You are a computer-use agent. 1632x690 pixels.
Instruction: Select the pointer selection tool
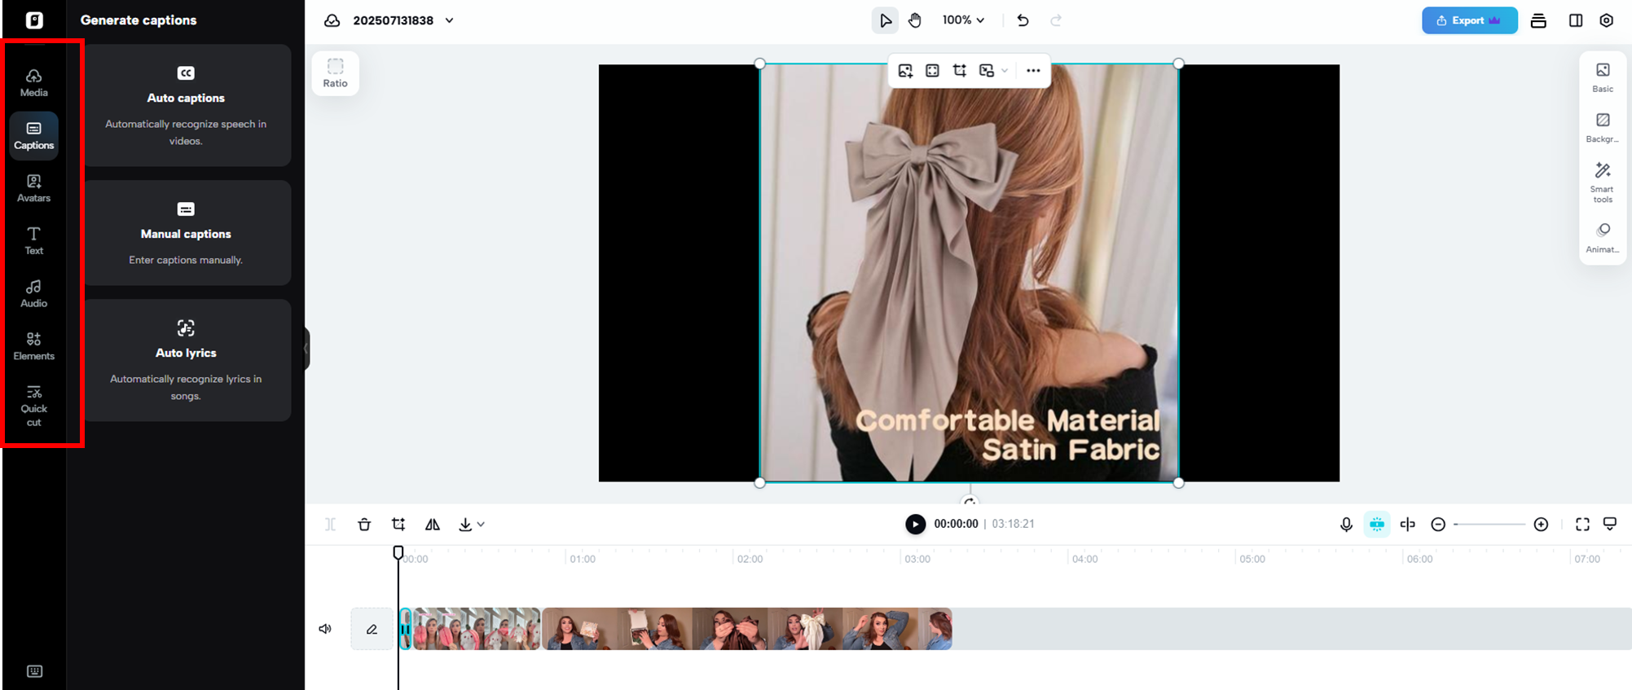(885, 20)
